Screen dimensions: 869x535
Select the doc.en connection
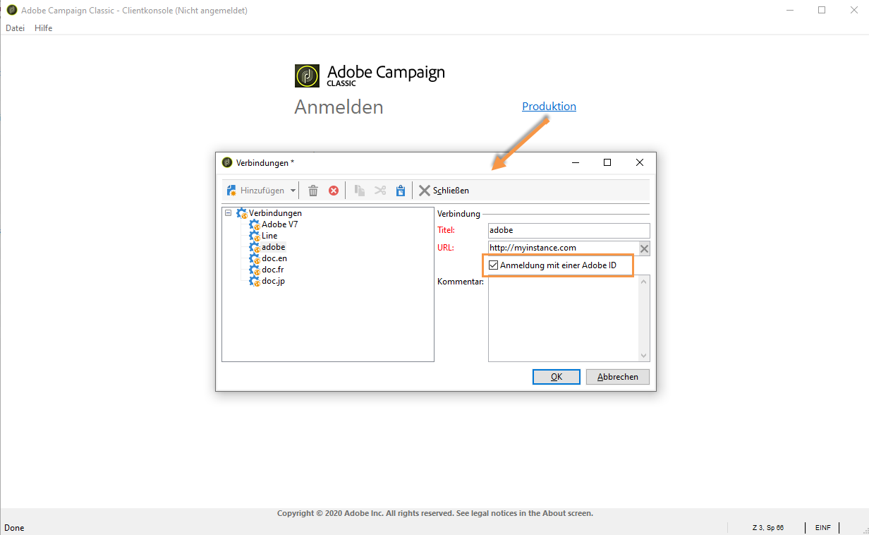(x=274, y=258)
